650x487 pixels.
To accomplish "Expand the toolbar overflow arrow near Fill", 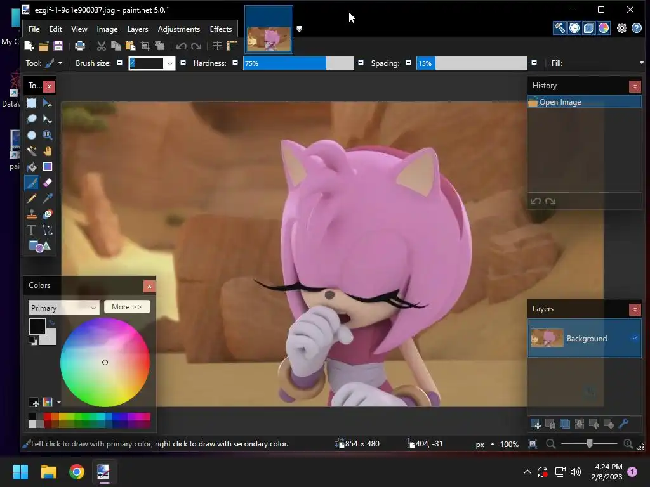I will (641, 63).
